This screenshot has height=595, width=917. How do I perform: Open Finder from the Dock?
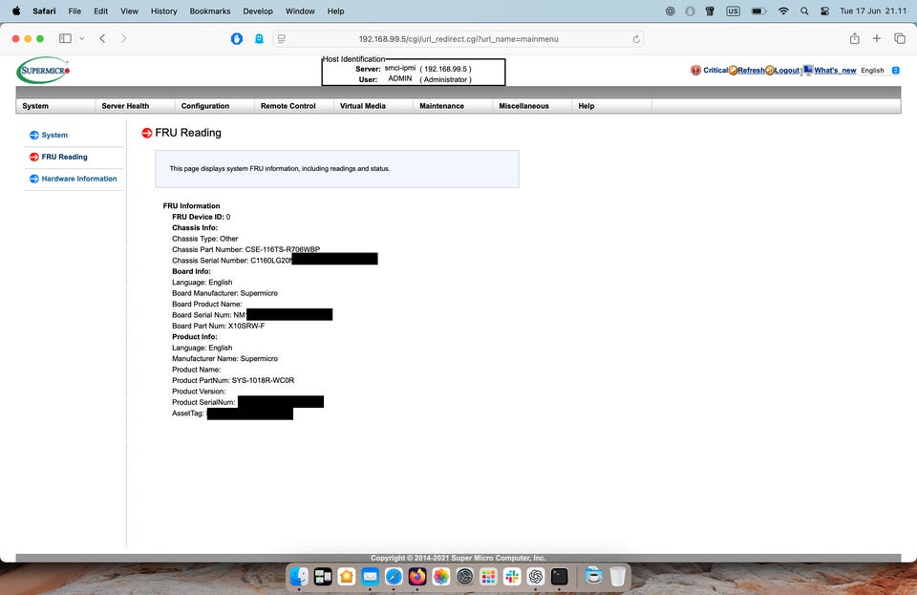299,577
